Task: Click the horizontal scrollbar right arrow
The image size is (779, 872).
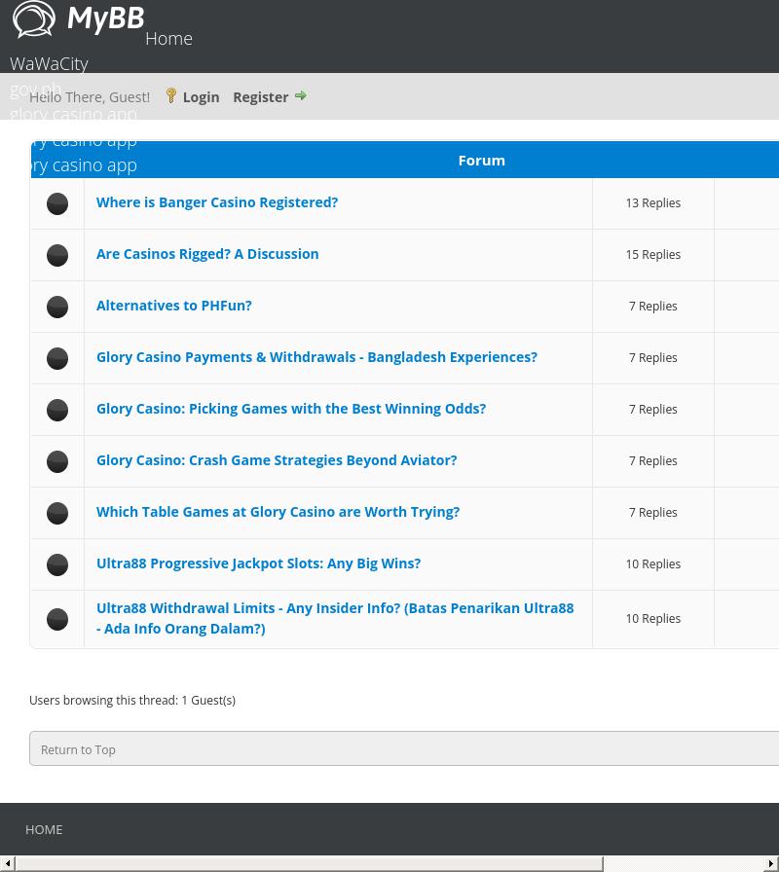Action: (x=771, y=863)
